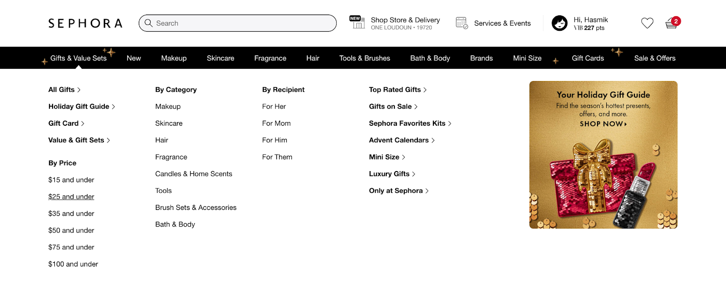Choose Hair under By Category
Viewport: 726px width, 281px height.
pos(162,140)
